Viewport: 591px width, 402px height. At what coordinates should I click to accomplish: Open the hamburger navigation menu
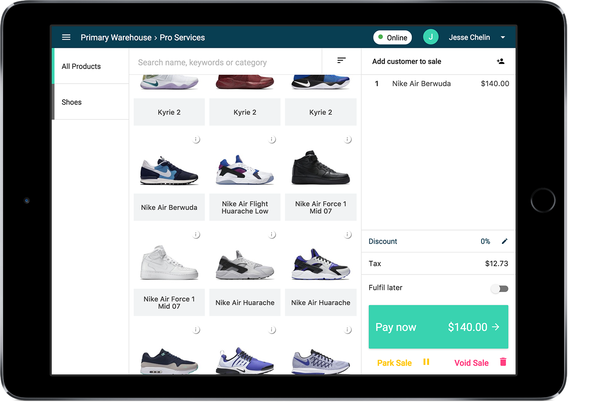(66, 37)
